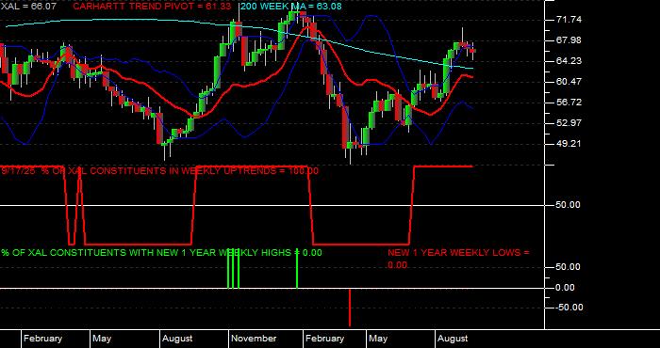Viewport: 660px width, 348px height.
Task: Click the first August date label
Action: pyautogui.click(x=177, y=339)
